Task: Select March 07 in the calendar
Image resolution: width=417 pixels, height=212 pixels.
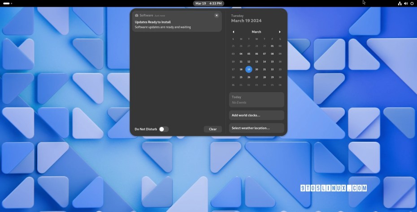Action: (x=265, y=54)
